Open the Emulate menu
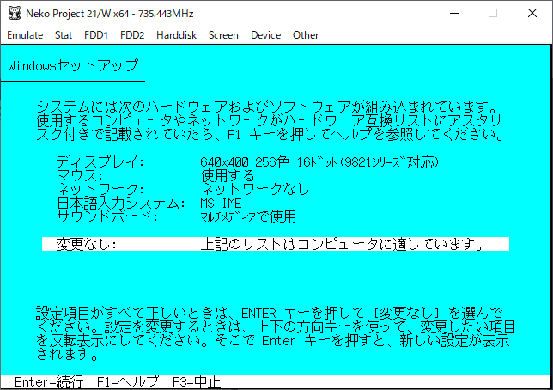 pyautogui.click(x=25, y=35)
